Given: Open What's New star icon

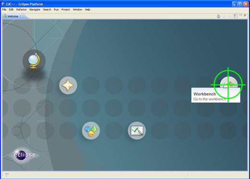Looking at the screenshot, I should tap(68, 85).
